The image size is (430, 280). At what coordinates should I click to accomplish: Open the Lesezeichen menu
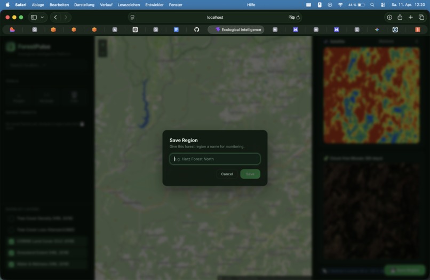coord(129,5)
